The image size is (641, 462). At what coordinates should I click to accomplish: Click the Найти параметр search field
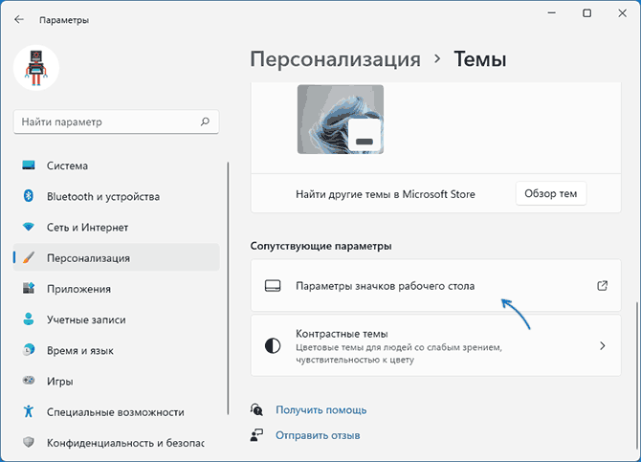coord(117,121)
